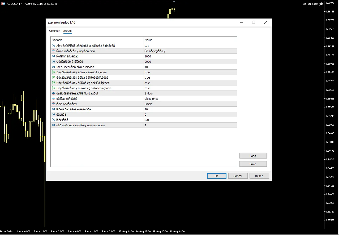Select the 1000 value field
Image resolution: width=339 pixels, height=235 pixels.
pyautogui.click(x=190, y=56)
